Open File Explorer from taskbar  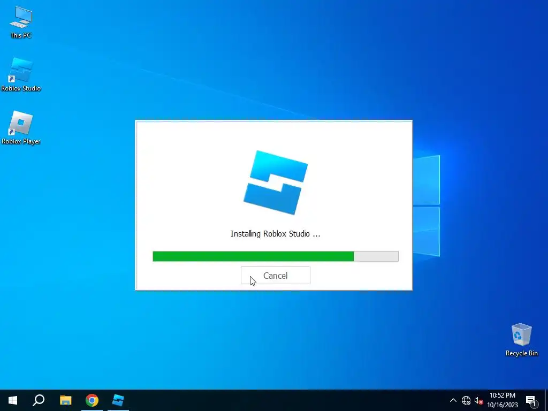click(65, 400)
